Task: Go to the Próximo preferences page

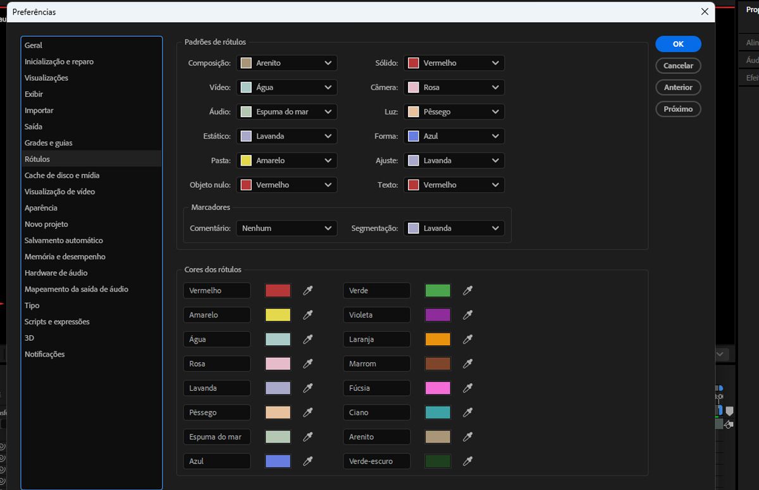Action: (x=678, y=109)
